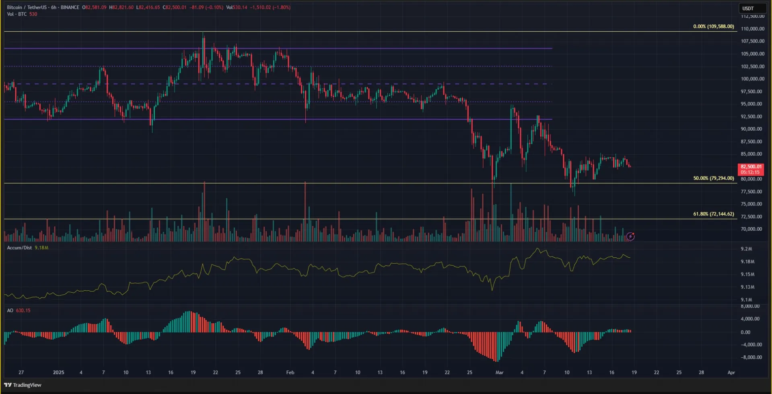Click the 100,000.00 price axis label
772x394 pixels.
(752, 79)
